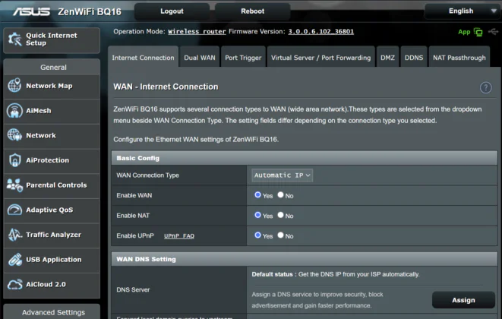Switch to the DMZ tab
The height and width of the screenshot is (319, 502).
[387, 58]
